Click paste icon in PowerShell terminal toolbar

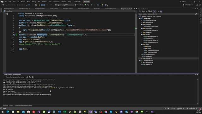[x=30, y=77]
